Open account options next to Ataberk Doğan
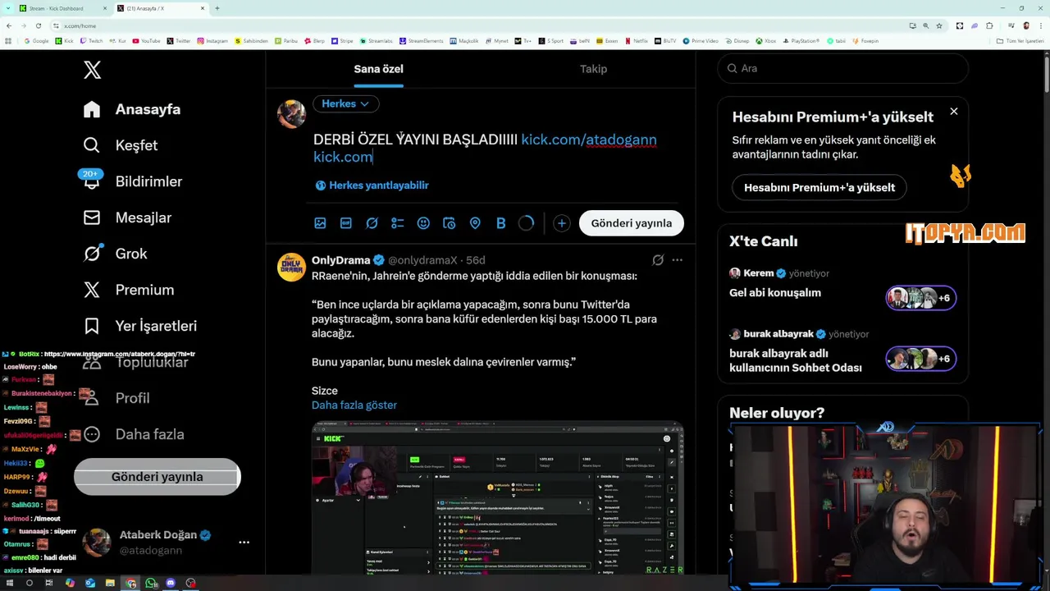This screenshot has height=591, width=1050. point(244,543)
